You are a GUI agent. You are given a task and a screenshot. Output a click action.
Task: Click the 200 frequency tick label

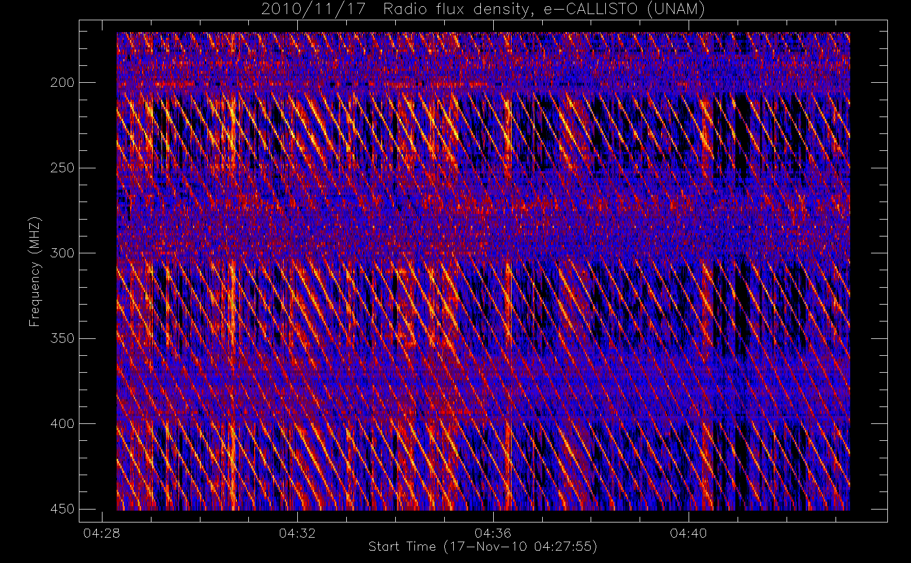click(62, 83)
